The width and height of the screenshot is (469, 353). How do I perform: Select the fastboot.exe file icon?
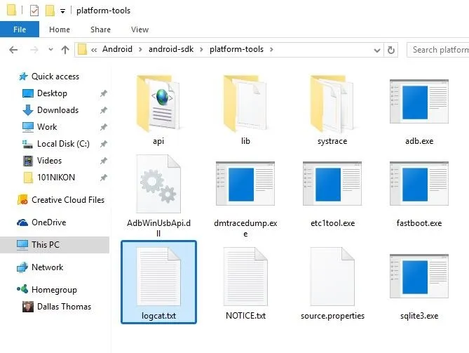419,184
